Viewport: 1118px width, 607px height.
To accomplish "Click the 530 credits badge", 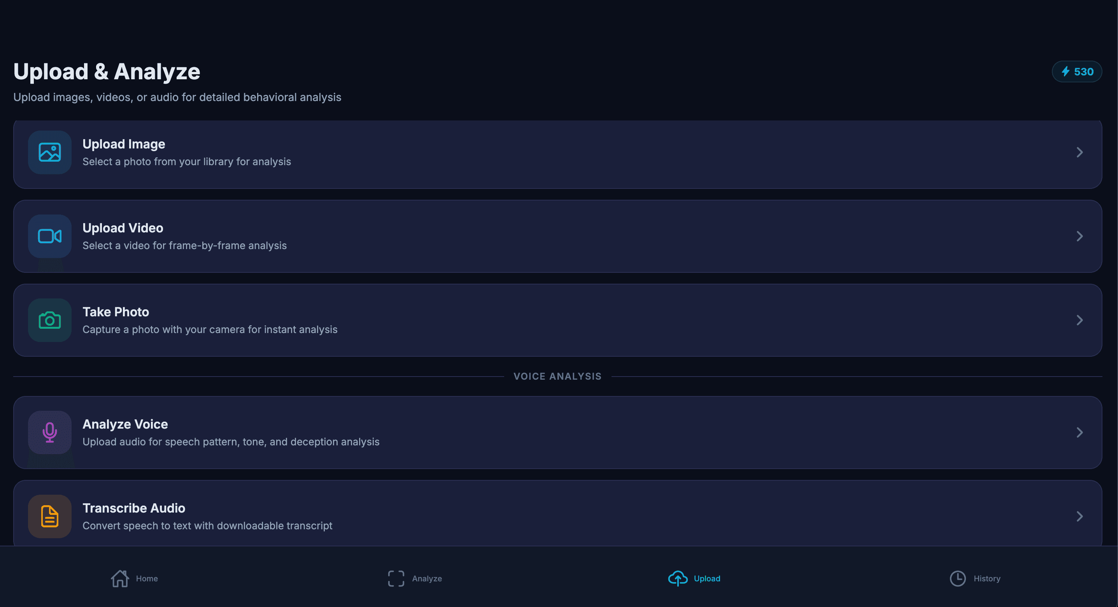I will pyautogui.click(x=1077, y=72).
